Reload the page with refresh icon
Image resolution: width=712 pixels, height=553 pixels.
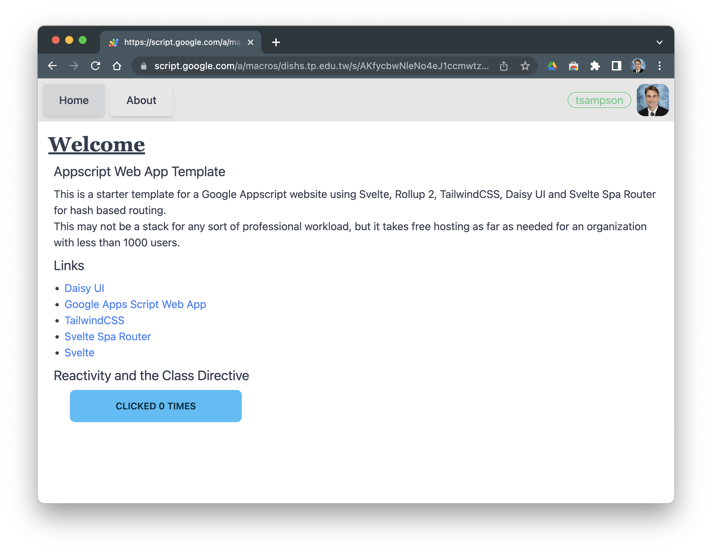click(x=96, y=66)
